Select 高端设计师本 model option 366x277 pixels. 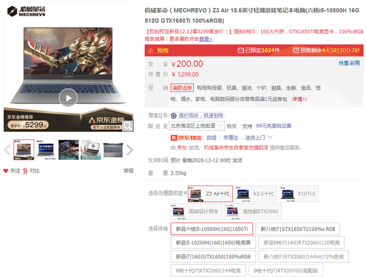(x=196, y=211)
